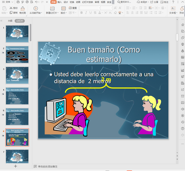
Task: Toggle underline formatting
Action: (x=90, y=13)
